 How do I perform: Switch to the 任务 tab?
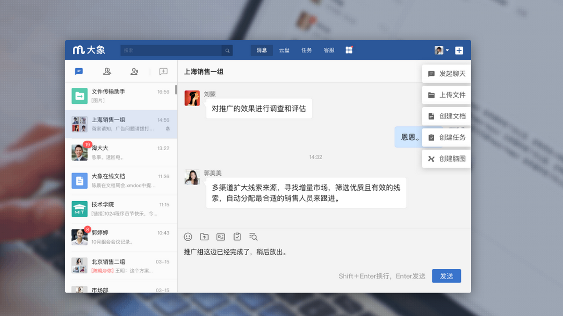click(307, 50)
